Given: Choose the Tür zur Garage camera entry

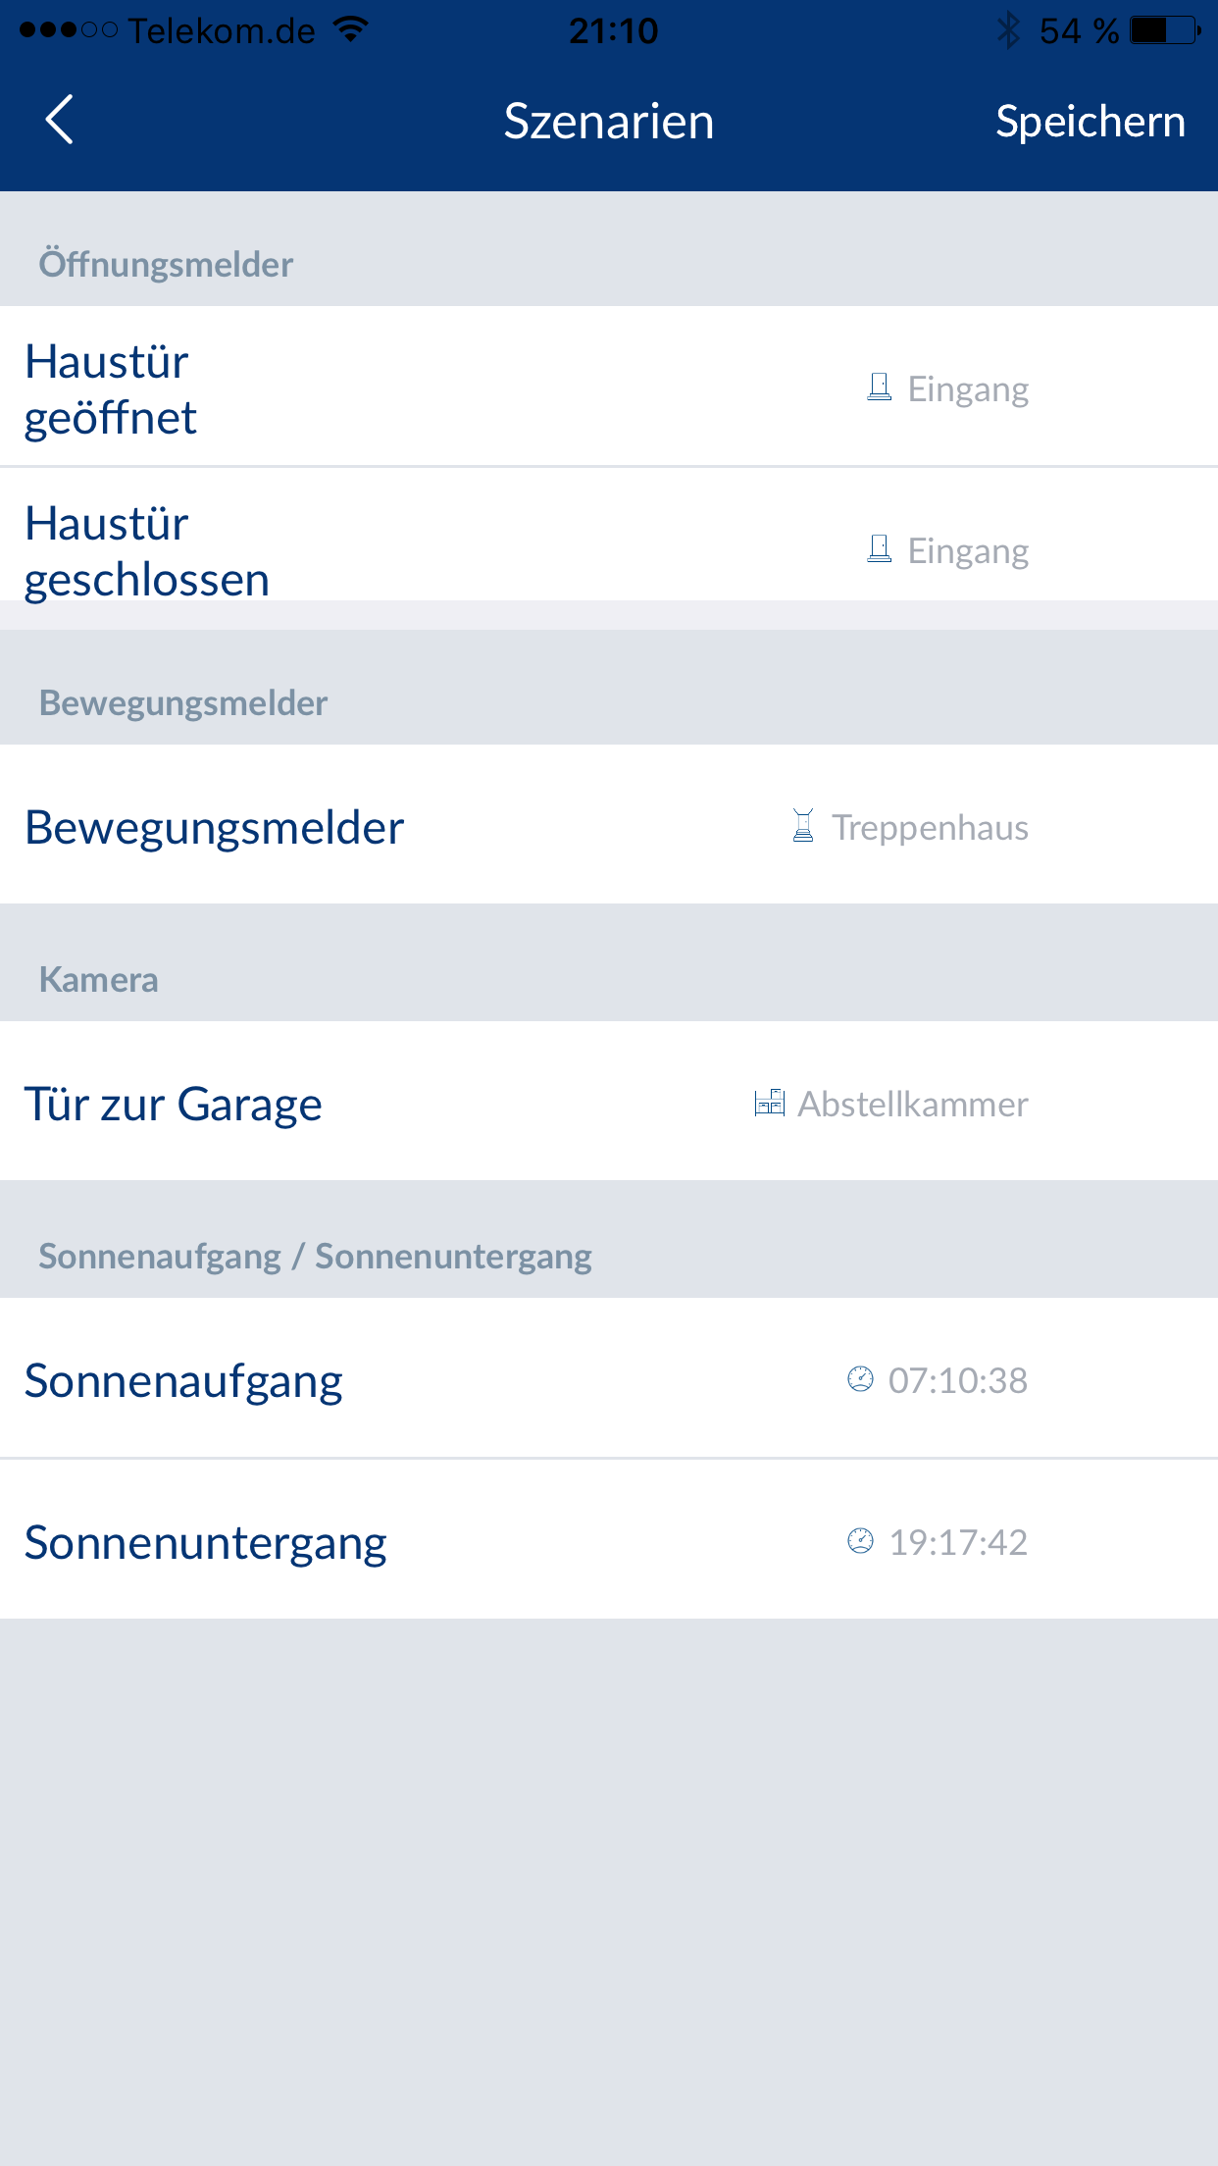Looking at the screenshot, I should [x=174, y=1104].
